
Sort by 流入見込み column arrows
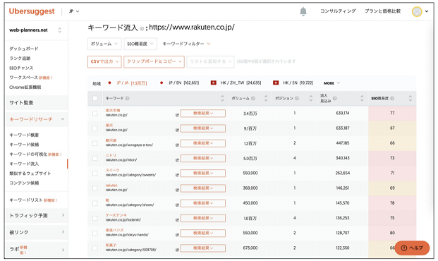[x=362, y=98]
